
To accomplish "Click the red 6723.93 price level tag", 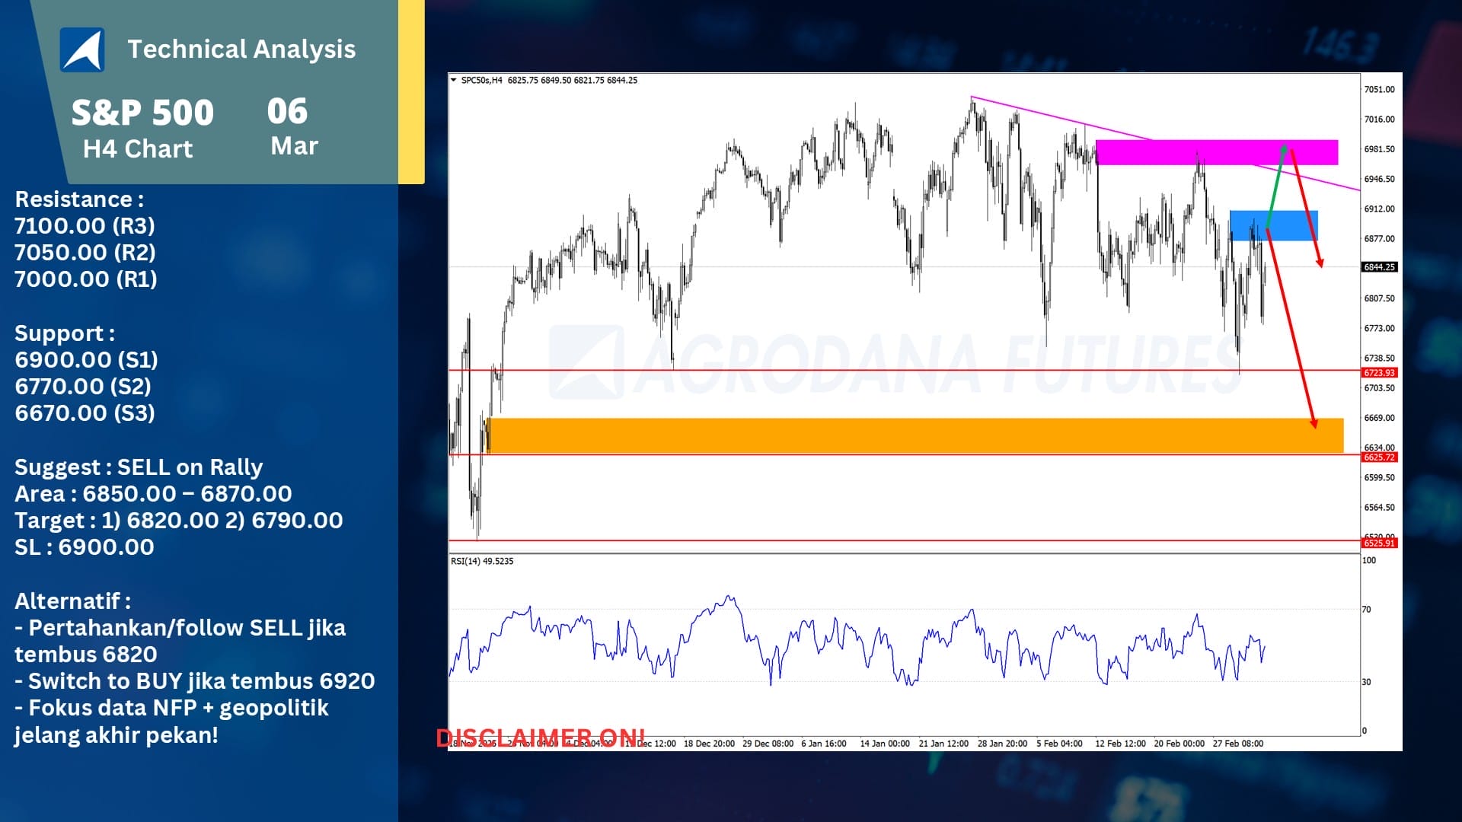I will [x=1379, y=373].
